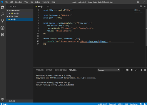
Task: Open the Terminal menu
Action: 46,2
